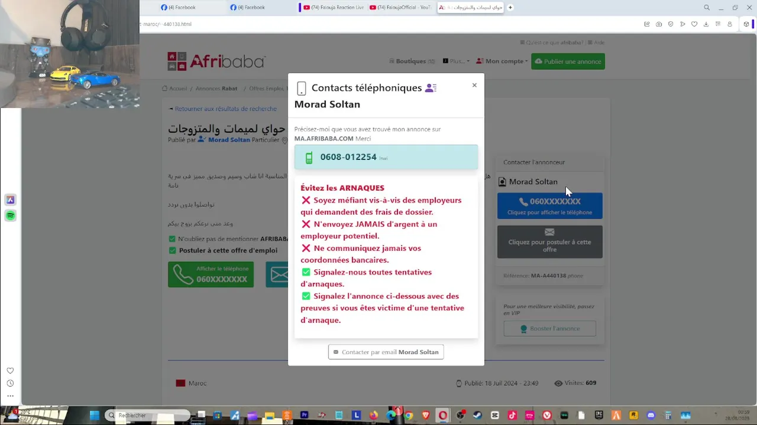Click the 'Contacter l'annonceur' heading
The image size is (757, 425).
pos(534,162)
